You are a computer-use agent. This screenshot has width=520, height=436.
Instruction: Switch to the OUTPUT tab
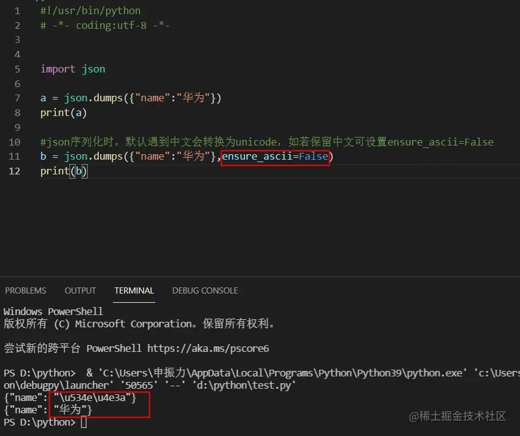pos(80,290)
